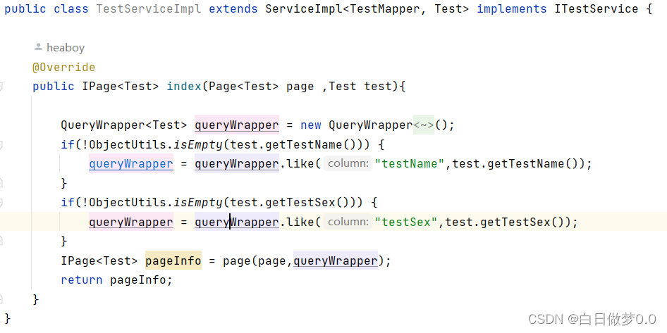The width and height of the screenshot is (667, 333).
Task: Click the return keyword
Action: (x=82, y=280)
